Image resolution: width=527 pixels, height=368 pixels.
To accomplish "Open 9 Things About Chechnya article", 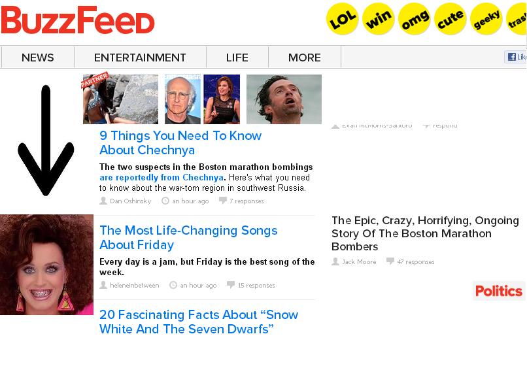I will coord(180,142).
